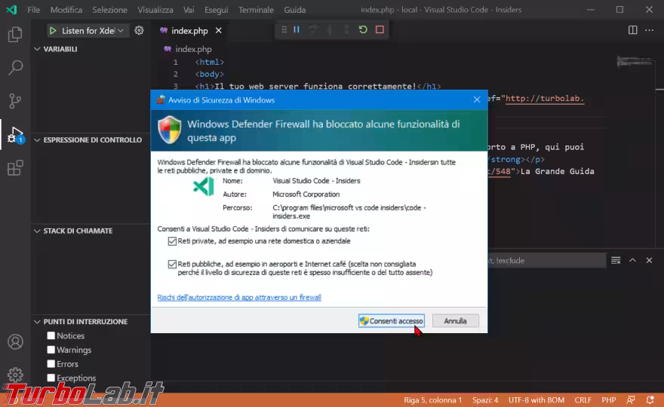Viewport: 664px width, 407px height.
Task: Click the VS Code Insiders logo in the title bar
Action: (x=11, y=9)
